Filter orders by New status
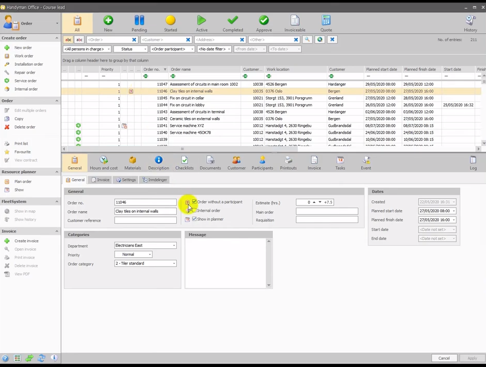Viewport: 486px width, 367px height. [x=108, y=23]
